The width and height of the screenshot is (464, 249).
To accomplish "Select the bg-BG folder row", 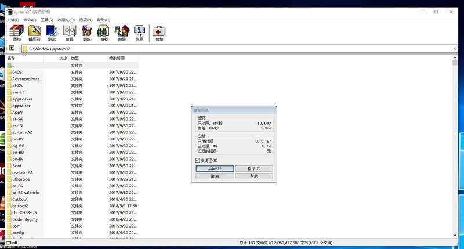I will [72, 146].
